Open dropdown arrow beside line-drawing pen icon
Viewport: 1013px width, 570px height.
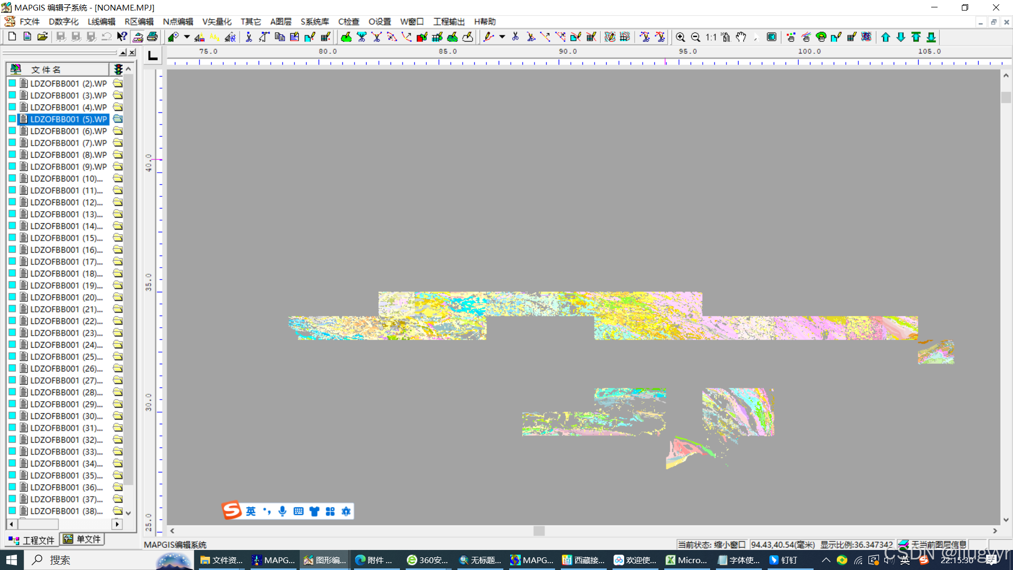point(502,36)
